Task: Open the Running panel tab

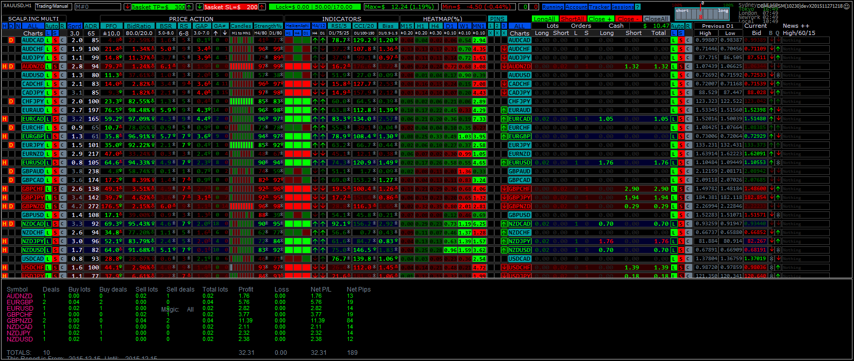Action: pos(553,7)
